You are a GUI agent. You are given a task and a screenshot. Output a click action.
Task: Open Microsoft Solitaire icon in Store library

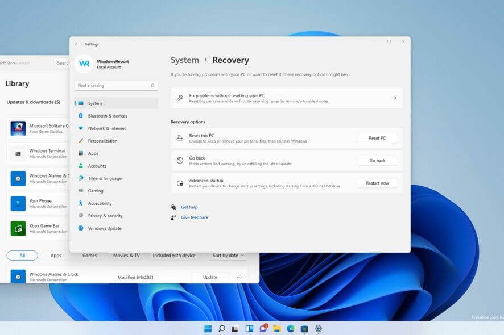pyautogui.click(x=18, y=128)
